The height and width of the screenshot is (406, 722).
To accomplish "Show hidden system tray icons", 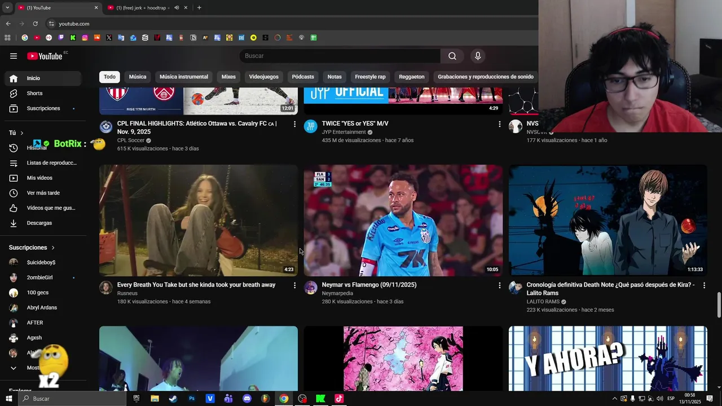I will 615,399.
